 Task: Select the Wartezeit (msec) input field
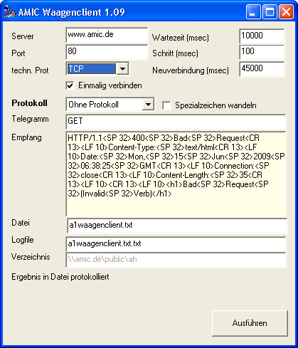coord(262,36)
